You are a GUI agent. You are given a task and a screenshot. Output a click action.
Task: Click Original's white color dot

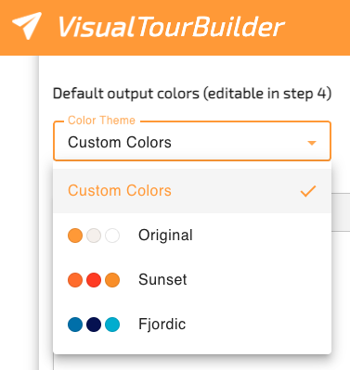point(112,236)
